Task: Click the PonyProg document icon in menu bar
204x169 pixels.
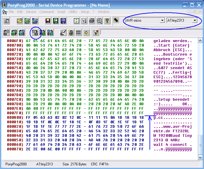Action: tap(5, 12)
